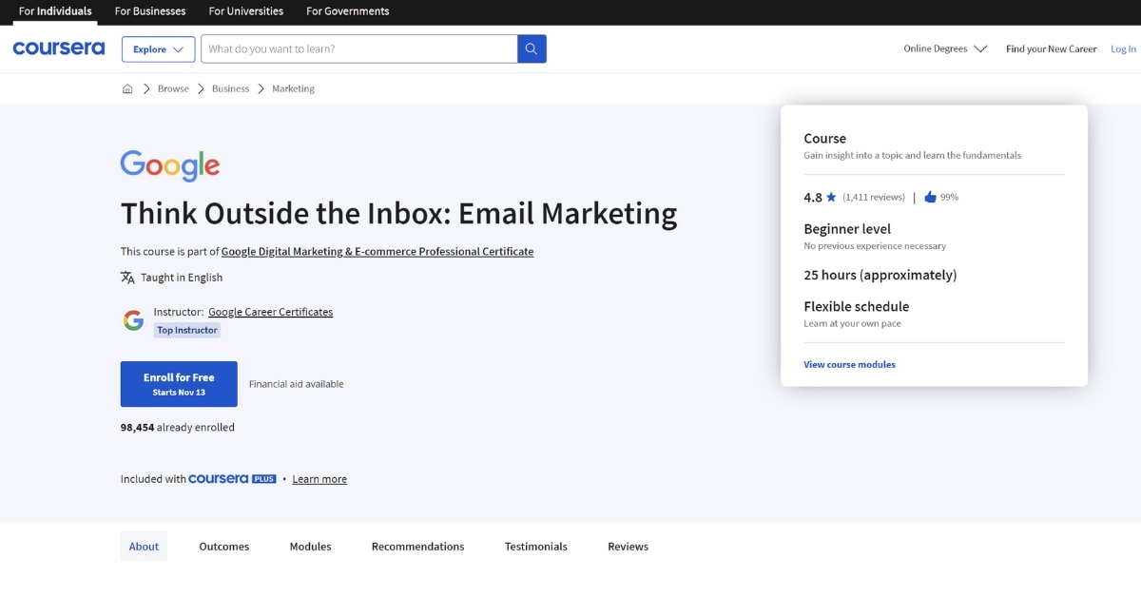Switch to For Businesses tab
The height and width of the screenshot is (597, 1141).
point(150,11)
